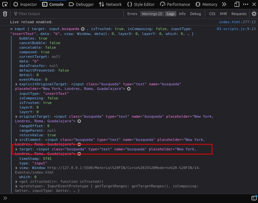Collapse the logged input event object
Screen dimensions: 258x203
point(11,29)
